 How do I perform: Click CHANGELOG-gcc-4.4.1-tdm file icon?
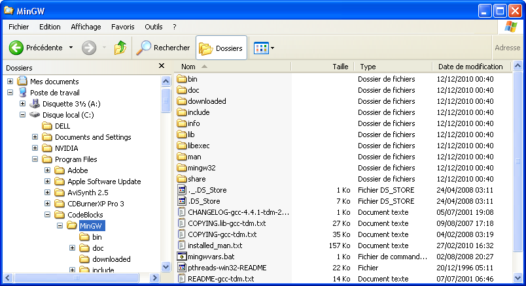click(181, 212)
